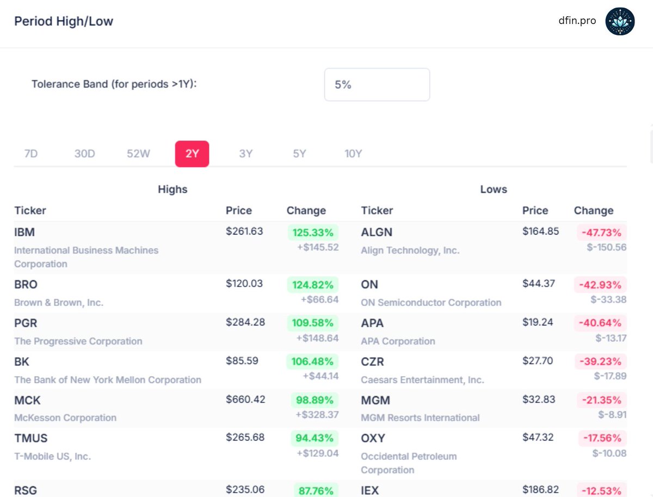The height and width of the screenshot is (497, 653).
Task: Click the dfin.pro lotus logo icon
Action: click(x=620, y=21)
